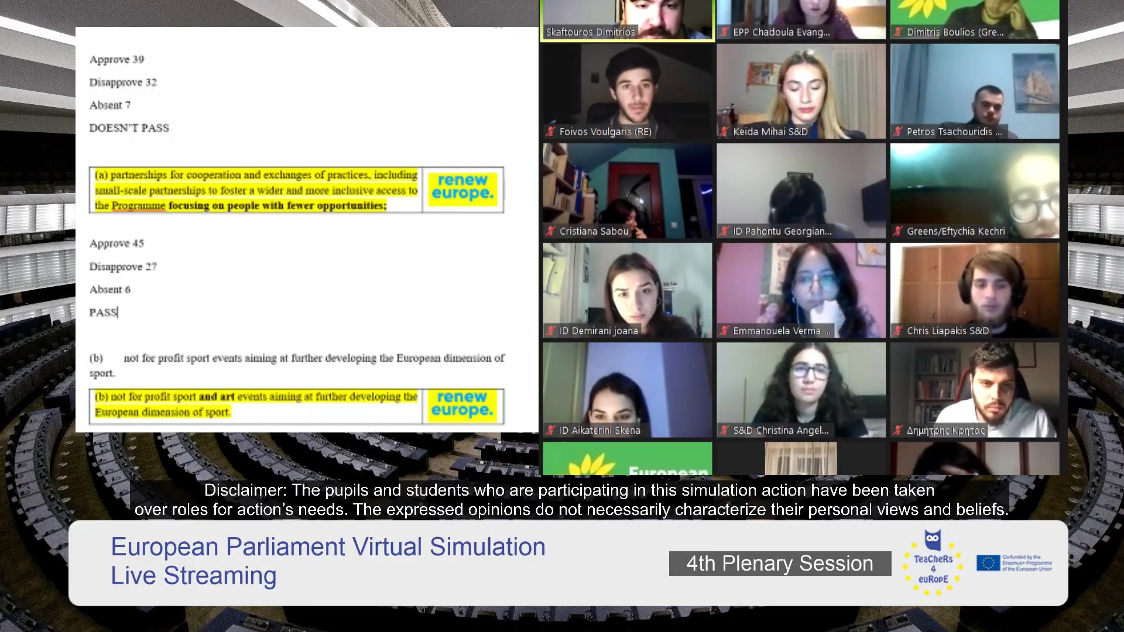Click muted mic icon beside Chris Liapakis
The height and width of the screenshot is (632, 1124).
coord(897,331)
